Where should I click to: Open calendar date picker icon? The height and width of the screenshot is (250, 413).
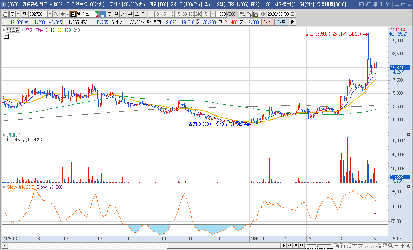click(292, 14)
